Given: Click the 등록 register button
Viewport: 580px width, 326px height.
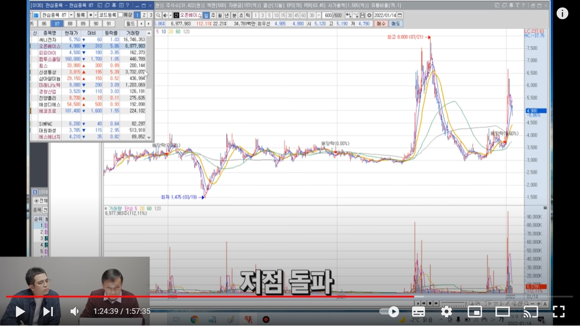Looking at the screenshot, I should 81,15.
